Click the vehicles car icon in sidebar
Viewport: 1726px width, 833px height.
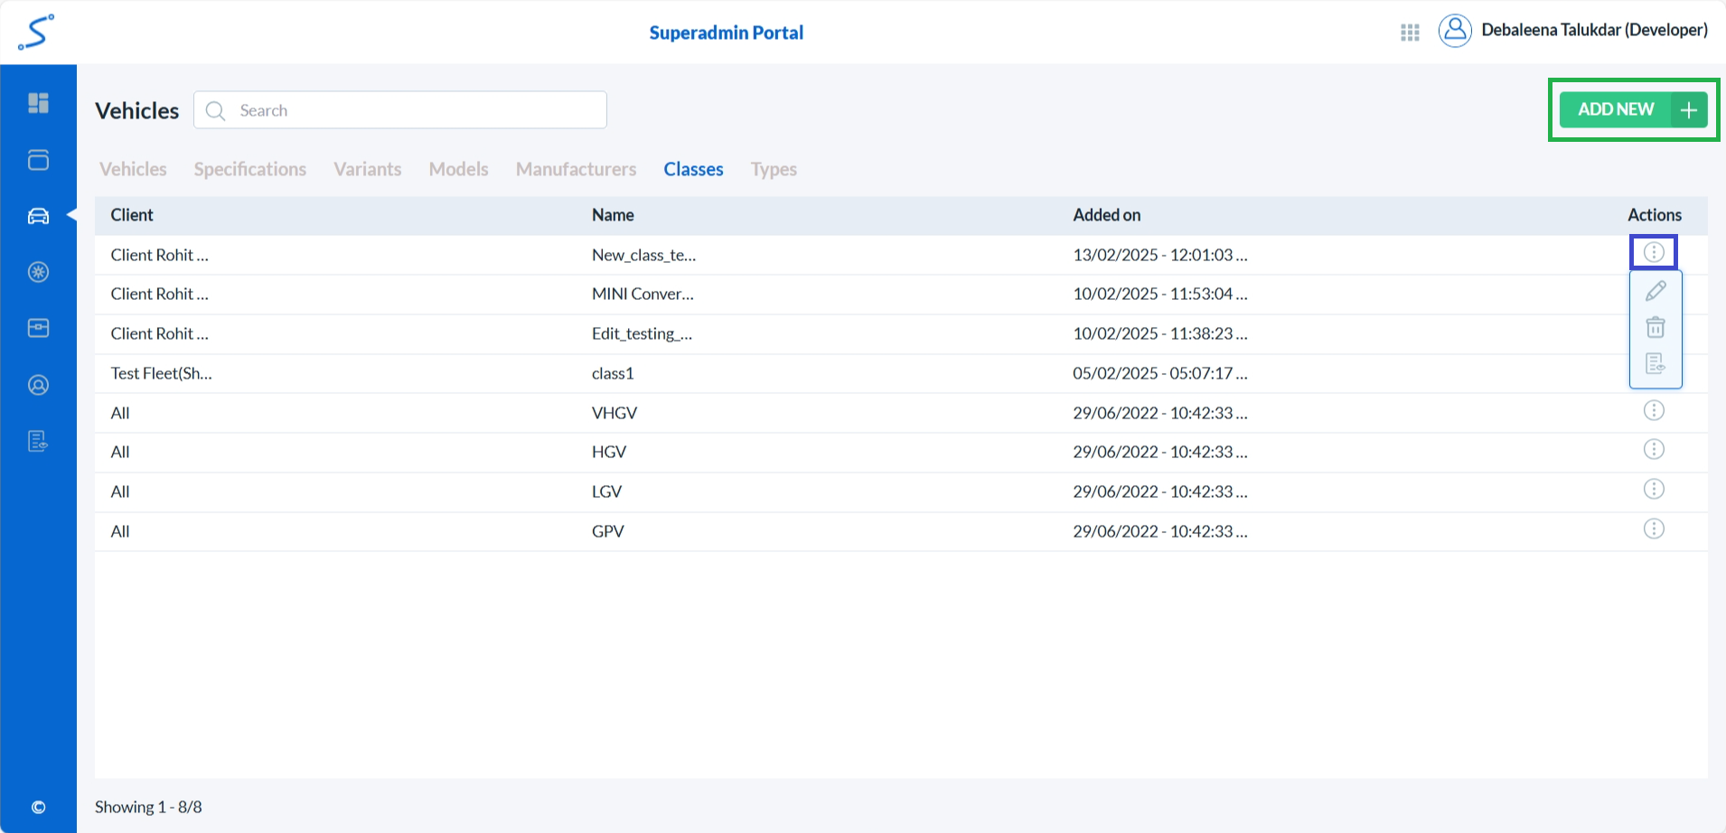click(x=38, y=216)
